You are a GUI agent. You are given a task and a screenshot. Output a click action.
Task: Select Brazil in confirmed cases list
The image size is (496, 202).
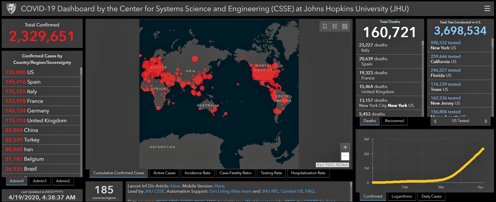coord(41,169)
